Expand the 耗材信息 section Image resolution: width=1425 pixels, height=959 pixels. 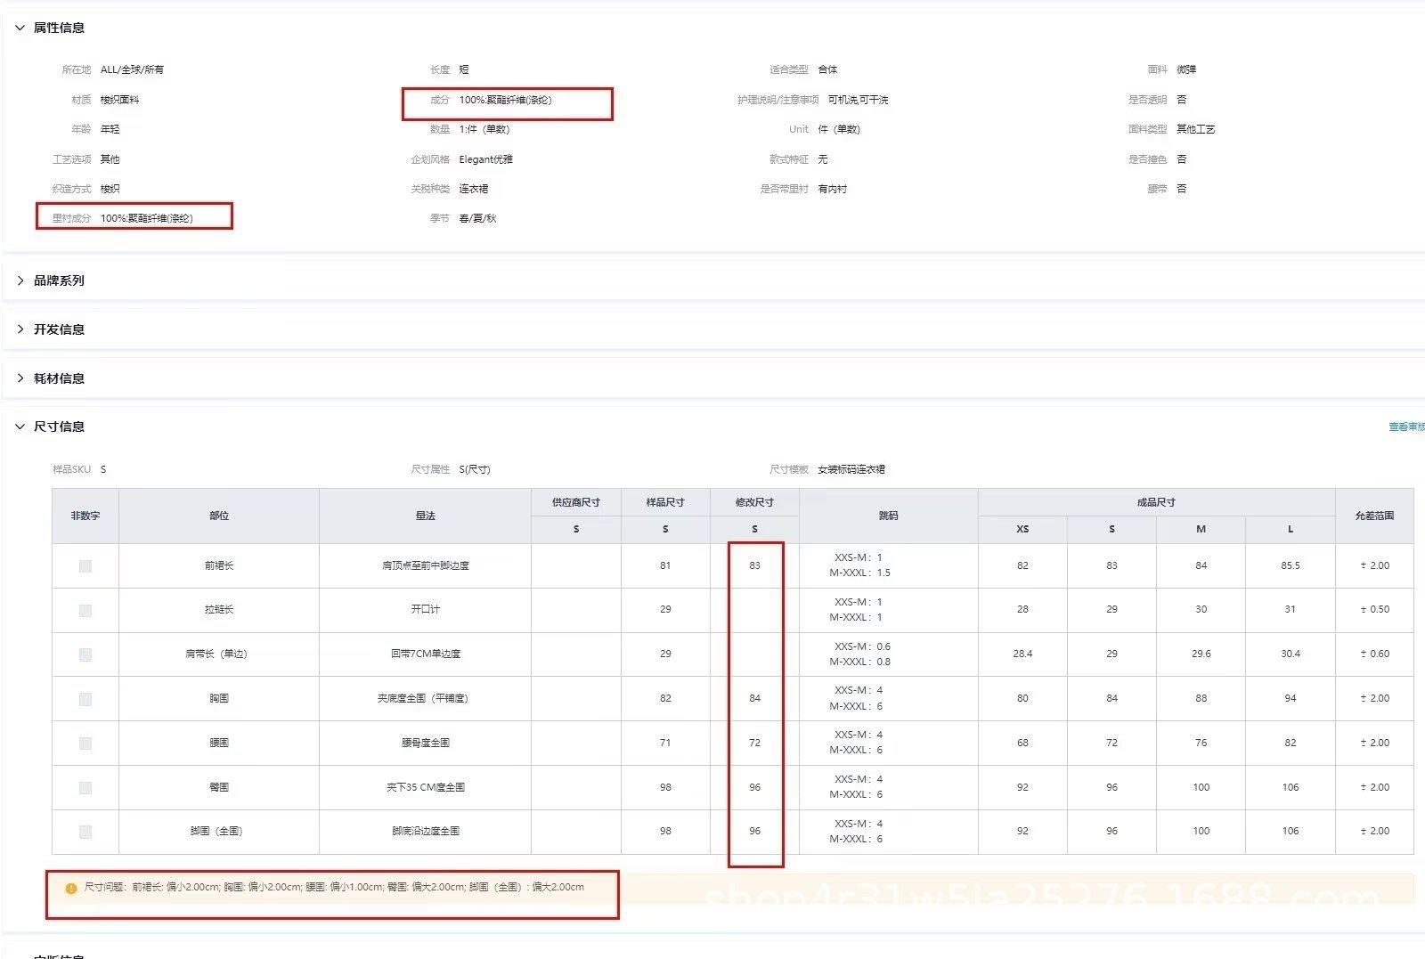20,378
